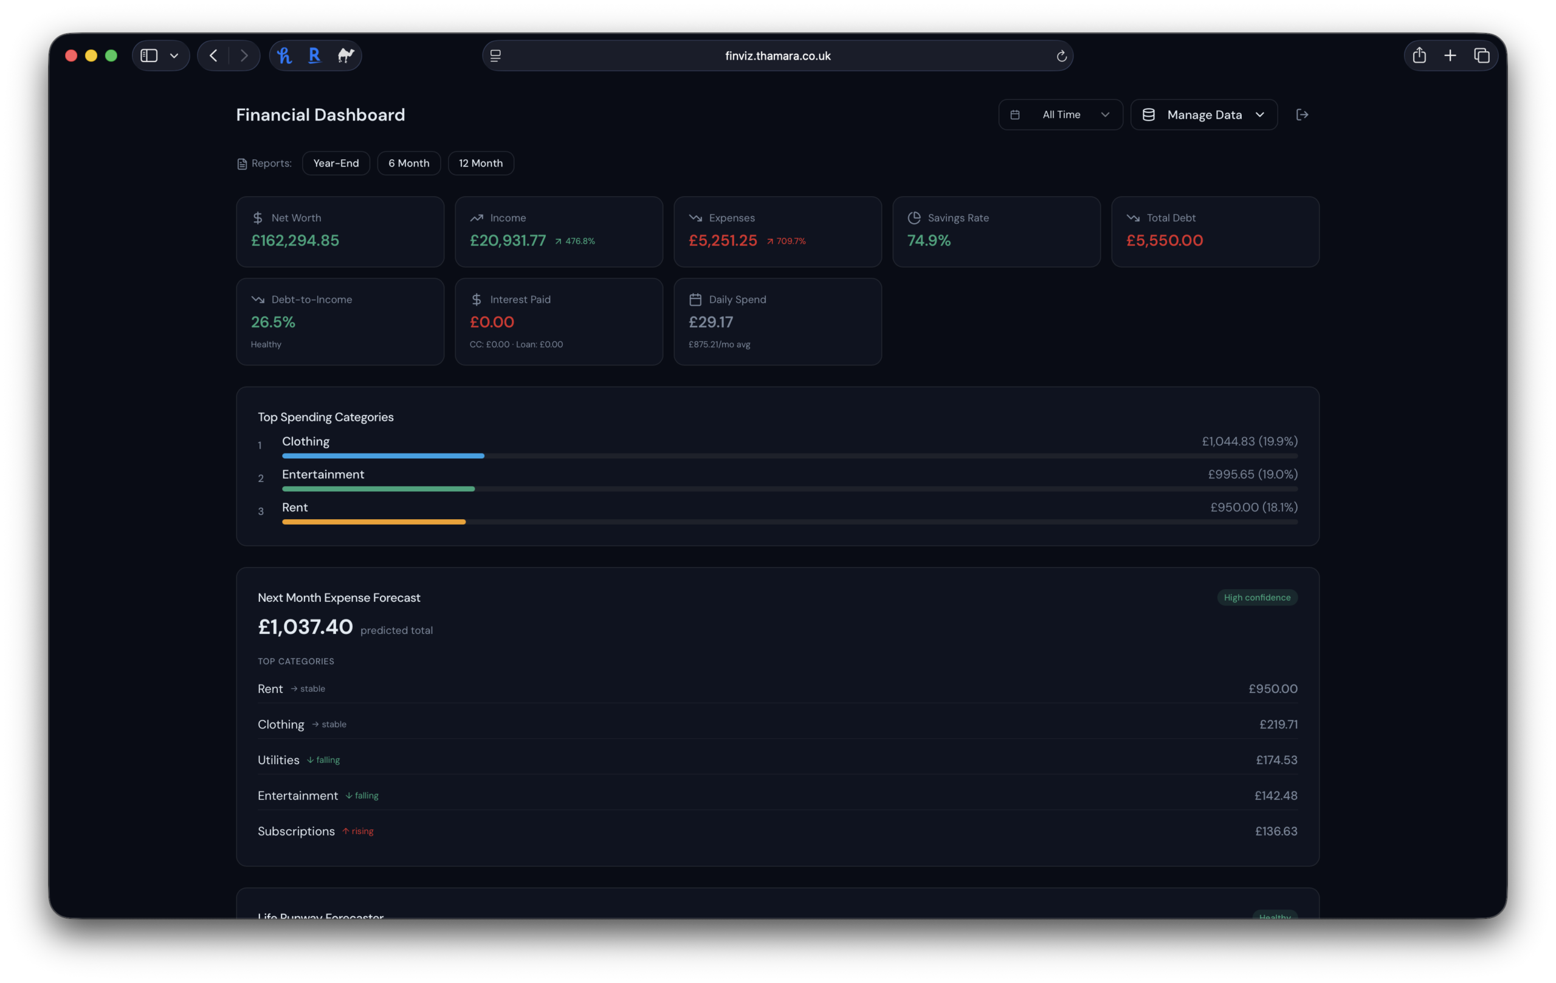The image size is (1556, 983).
Task: Select the 12 Month report tab
Action: [481, 163]
